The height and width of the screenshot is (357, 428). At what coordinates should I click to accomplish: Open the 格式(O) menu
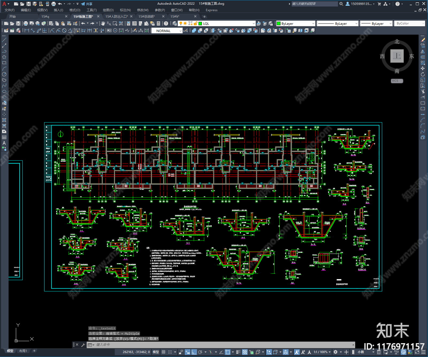75,10
